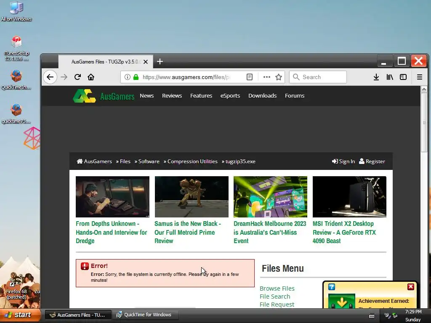This screenshot has width=431, height=323.
Task: Close the AusGamers Files tab
Action: click(146, 62)
